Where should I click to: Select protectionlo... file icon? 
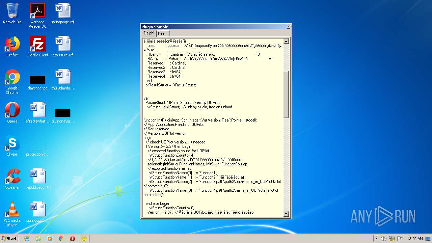click(37, 148)
